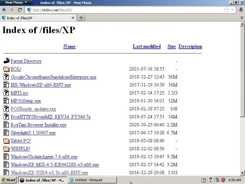Click the Index of /files/XP heading
This screenshot has height=184, width=245.
coord(39,30)
